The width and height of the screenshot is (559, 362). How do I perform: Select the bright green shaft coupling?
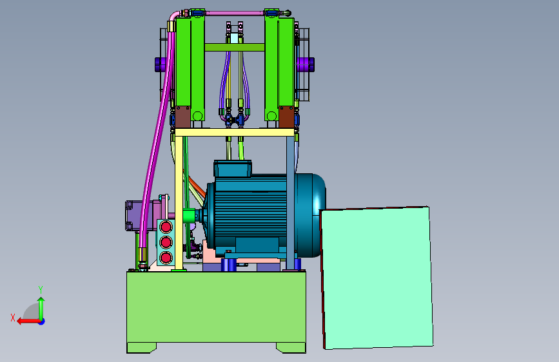pos(189,216)
